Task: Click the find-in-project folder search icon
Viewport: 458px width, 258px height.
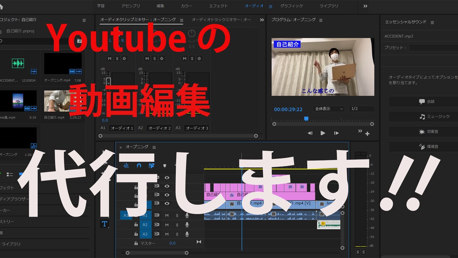Action: [79, 41]
